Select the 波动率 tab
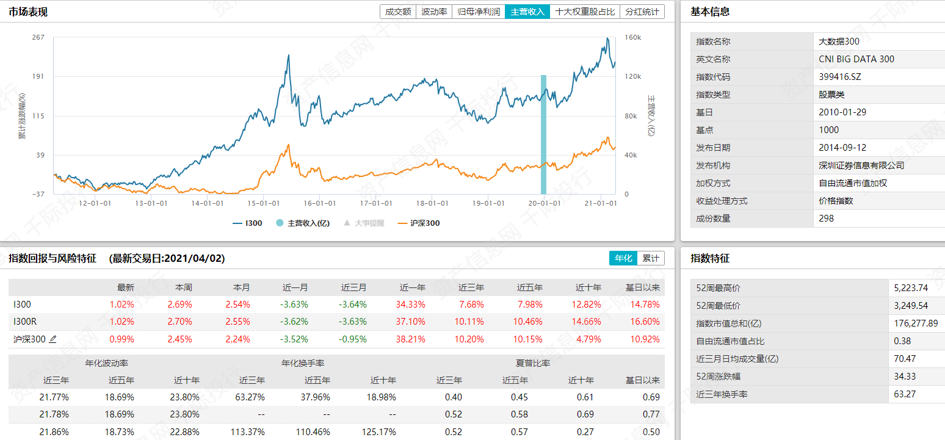 point(434,12)
